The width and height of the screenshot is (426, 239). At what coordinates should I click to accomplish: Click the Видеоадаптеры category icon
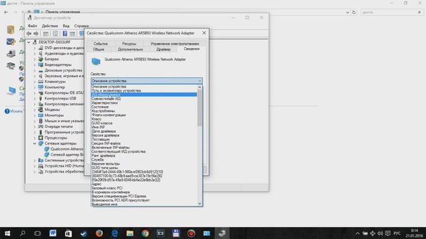tap(41, 64)
